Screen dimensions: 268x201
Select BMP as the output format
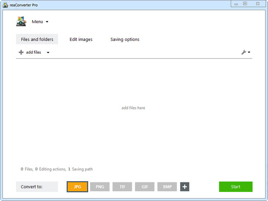(x=167, y=187)
